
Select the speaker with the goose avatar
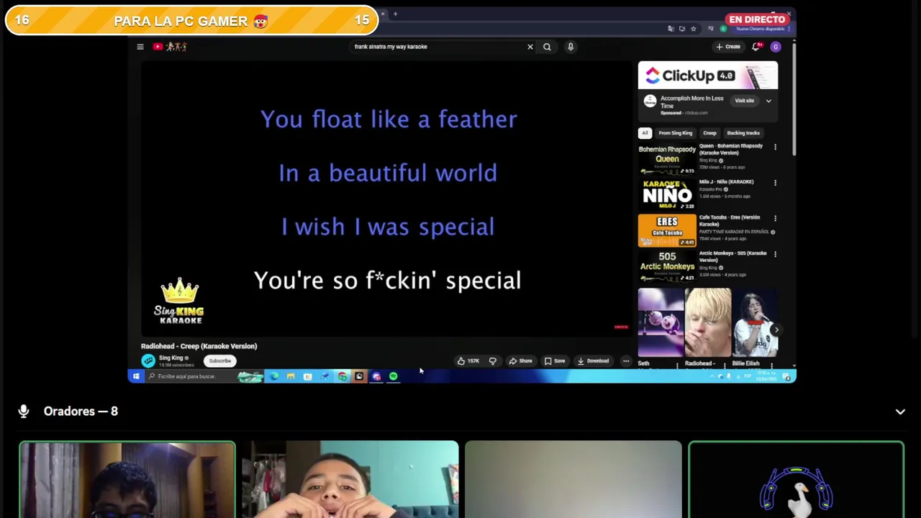[796, 479]
